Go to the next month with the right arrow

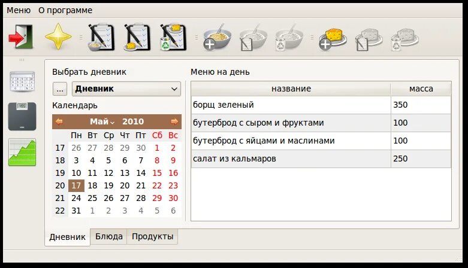tap(174, 121)
